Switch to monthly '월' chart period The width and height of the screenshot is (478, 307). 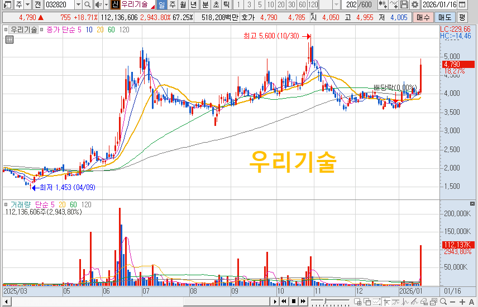(183, 4)
